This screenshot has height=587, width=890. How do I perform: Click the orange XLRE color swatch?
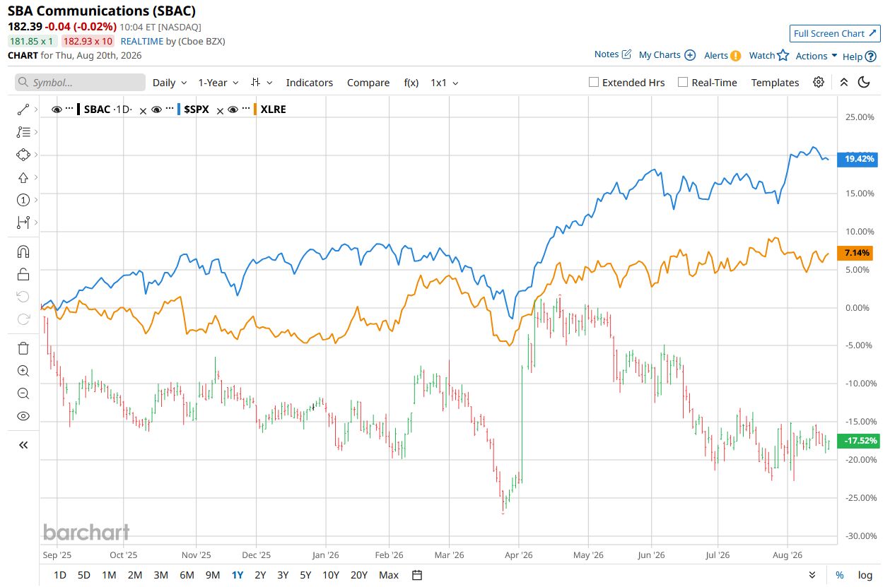click(x=255, y=109)
